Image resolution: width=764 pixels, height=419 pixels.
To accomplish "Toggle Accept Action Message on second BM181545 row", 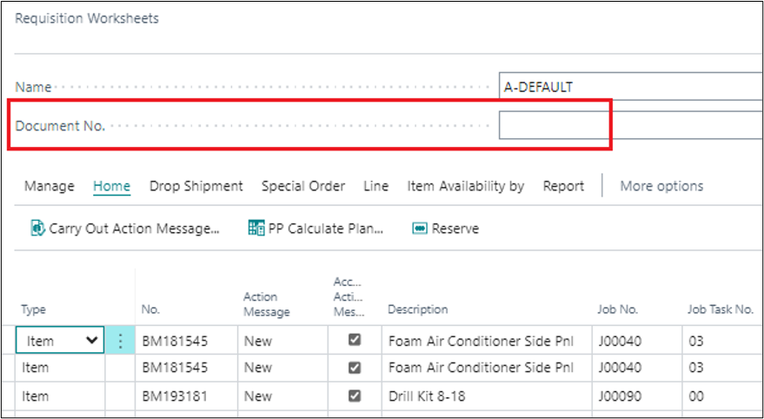I will [x=354, y=368].
